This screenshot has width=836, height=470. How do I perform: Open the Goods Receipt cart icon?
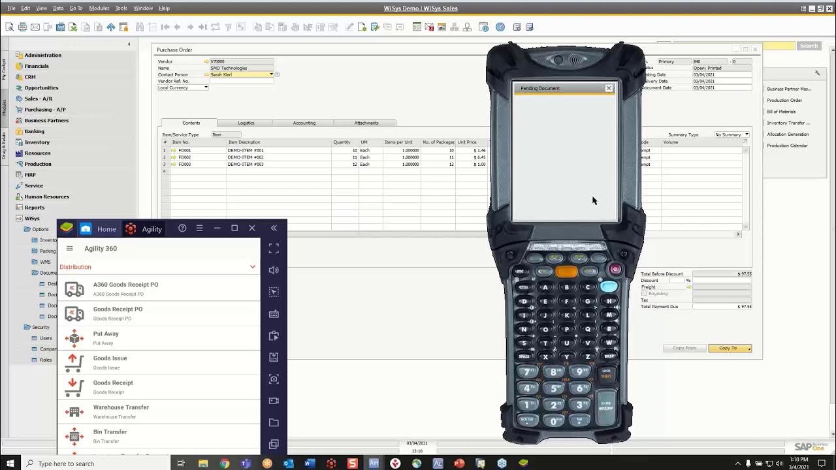click(74, 387)
